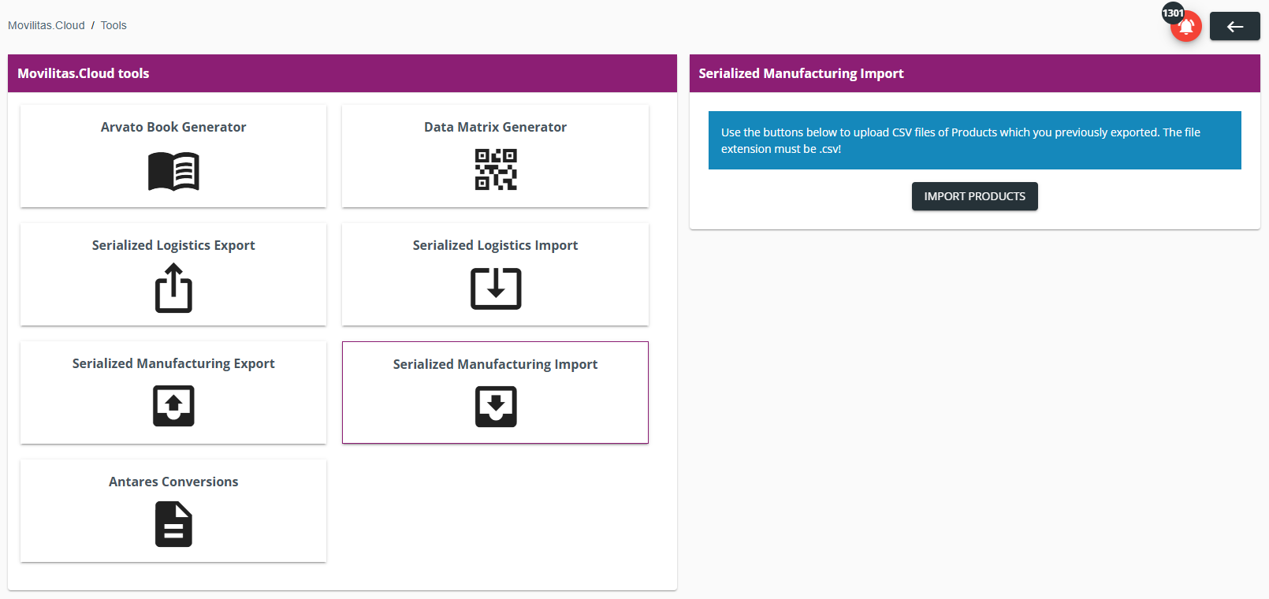Open the Serialized Logistics Export tile label

(x=173, y=245)
